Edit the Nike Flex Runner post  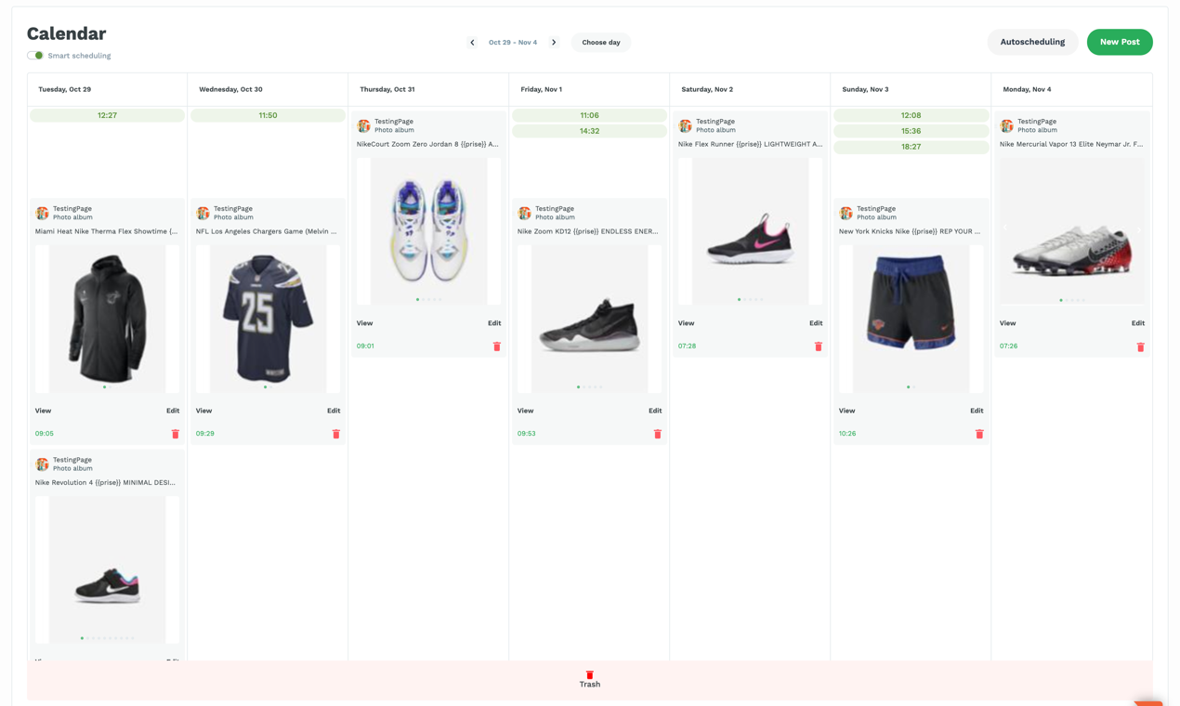pyautogui.click(x=816, y=323)
